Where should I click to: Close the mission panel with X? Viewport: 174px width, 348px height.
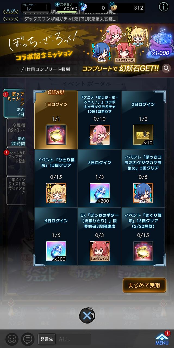point(87,316)
